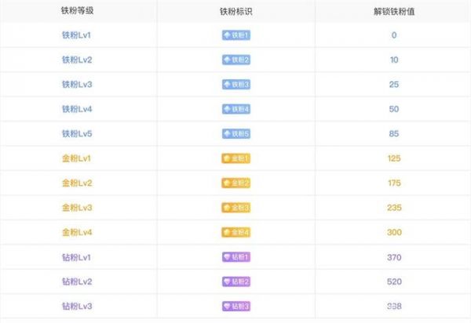Click the 铁粉标识 column header
This screenshot has height=323, width=471.
pyautogui.click(x=235, y=12)
